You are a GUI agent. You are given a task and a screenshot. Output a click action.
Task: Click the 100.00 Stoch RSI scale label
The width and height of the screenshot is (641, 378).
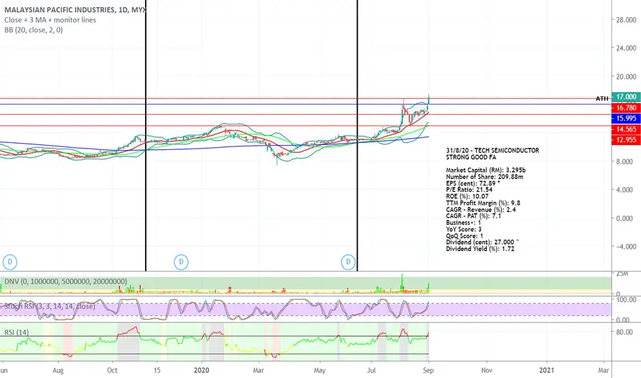click(x=627, y=300)
